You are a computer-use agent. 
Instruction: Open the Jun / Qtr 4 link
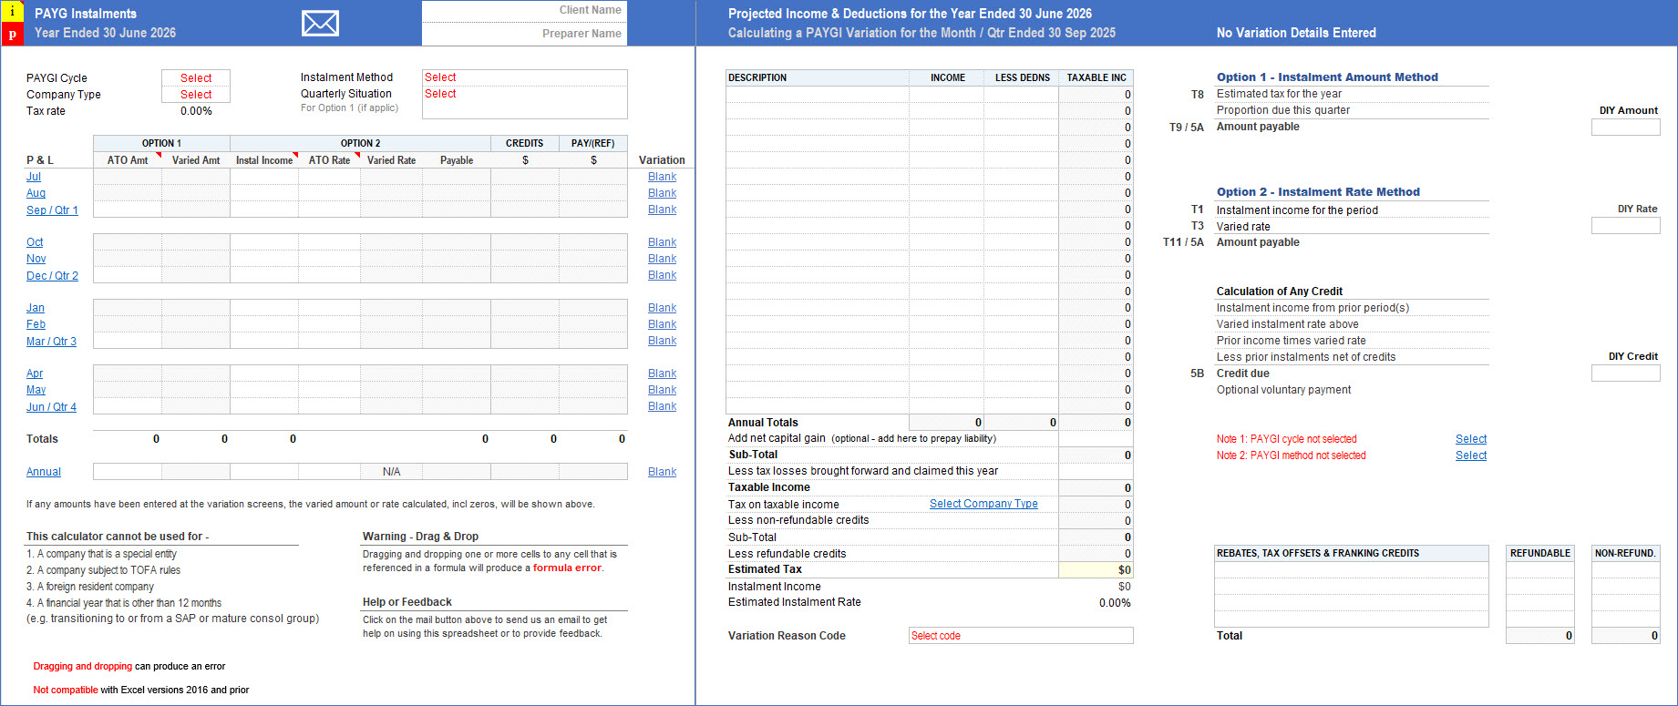51,407
